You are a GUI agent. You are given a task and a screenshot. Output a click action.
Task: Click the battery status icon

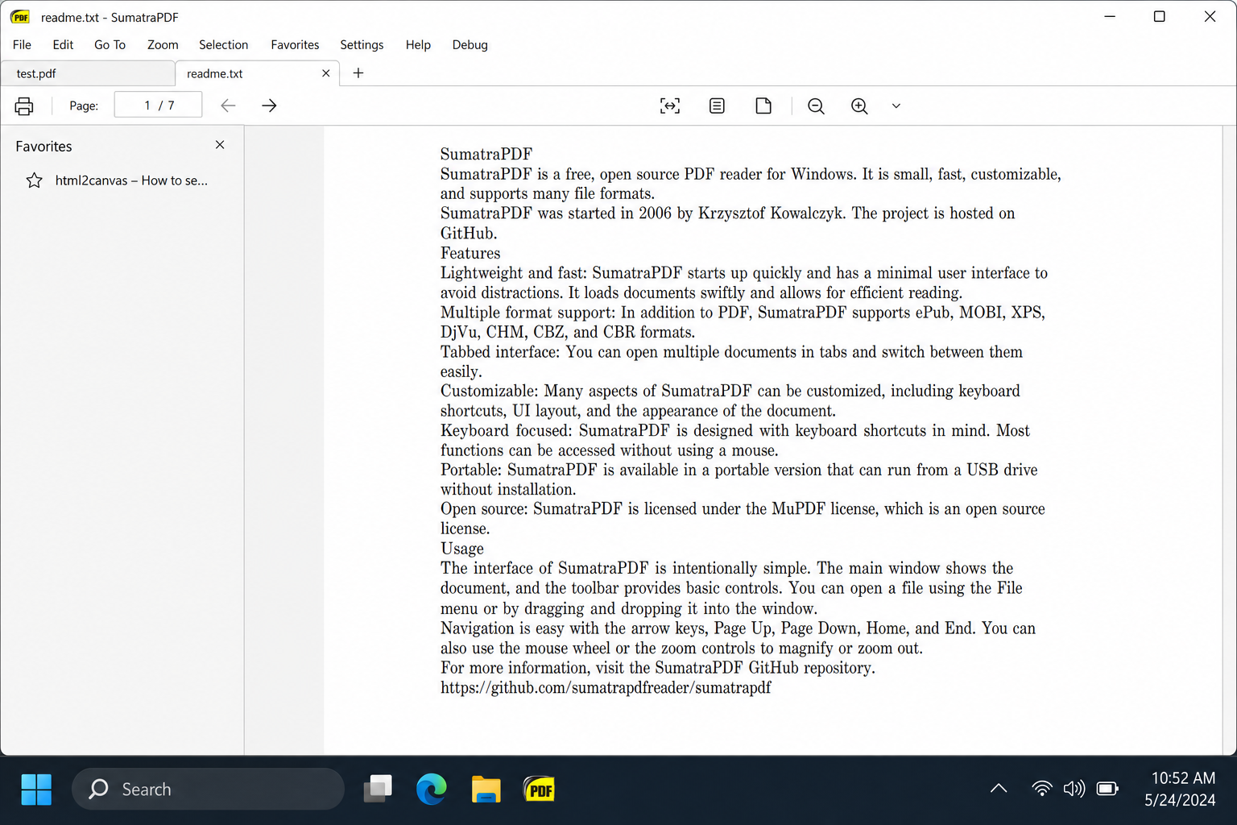point(1108,789)
